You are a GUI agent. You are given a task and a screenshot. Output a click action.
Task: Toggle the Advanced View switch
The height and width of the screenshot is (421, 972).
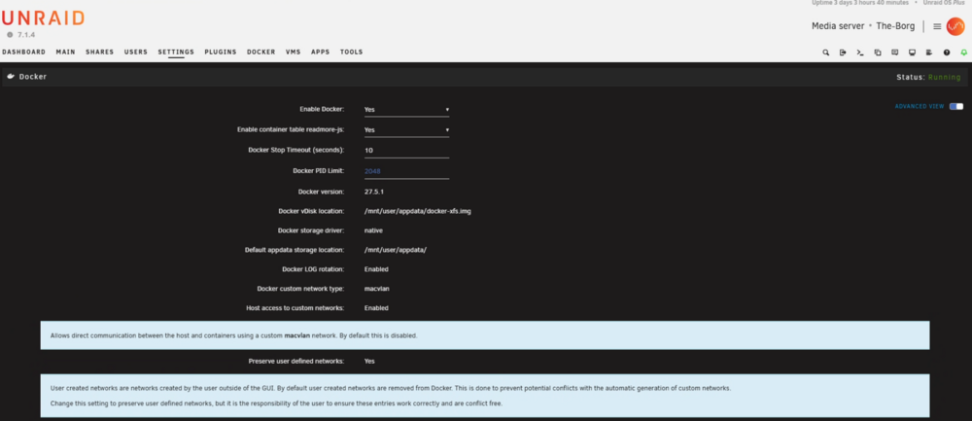click(956, 106)
